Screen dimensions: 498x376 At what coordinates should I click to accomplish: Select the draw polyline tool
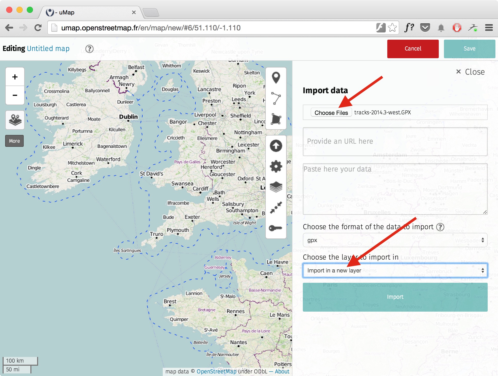click(x=276, y=98)
